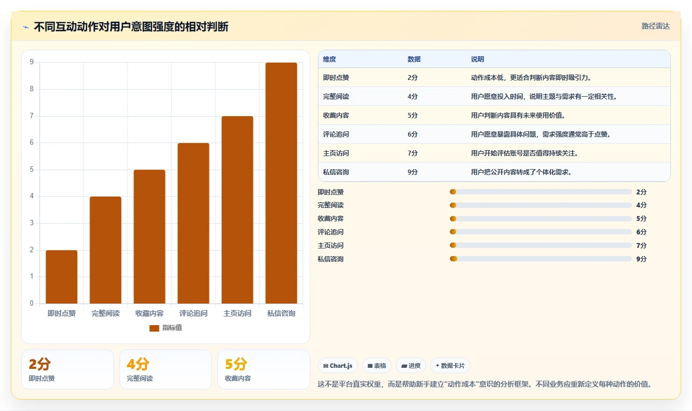Click the 路径雷达 label in the header
This screenshot has height=411, width=692.
pos(655,26)
